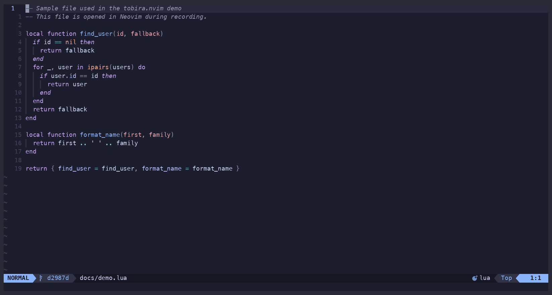Click the closing brace of the return table
The width and height of the screenshot is (552, 295).
click(238, 169)
